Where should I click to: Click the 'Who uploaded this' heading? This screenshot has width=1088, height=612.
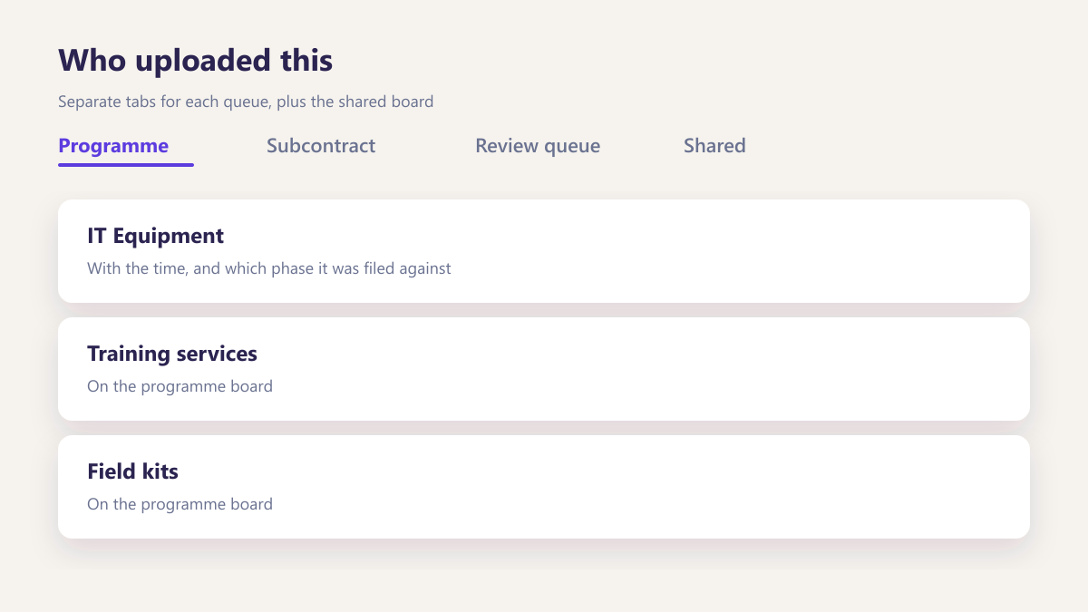[196, 61]
